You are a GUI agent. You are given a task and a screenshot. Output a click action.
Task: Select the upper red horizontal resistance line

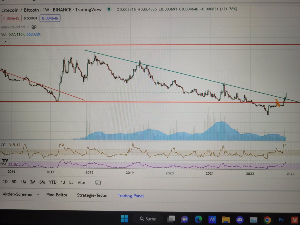[150, 45]
